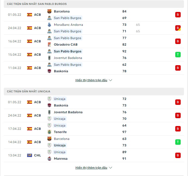Click the MoraBanc Andorra team logo
This screenshot has height=176, width=188.
[49, 25]
